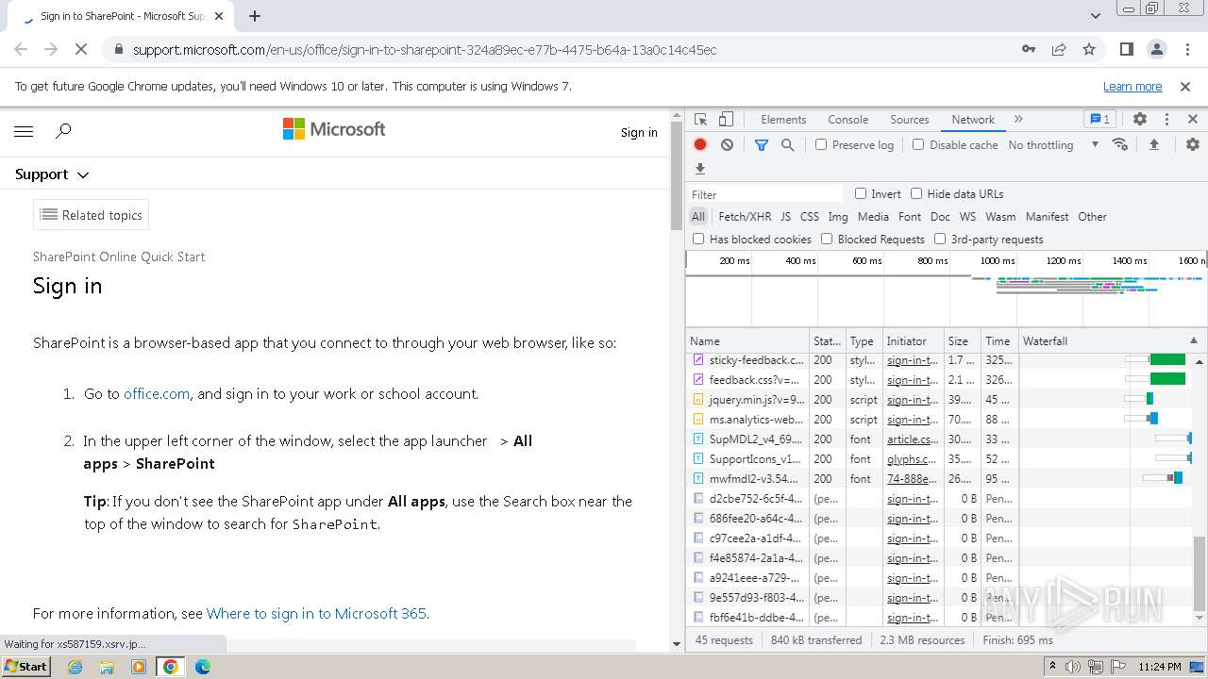This screenshot has height=679, width=1208.
Task: Clear the network log
Action: tap(727, 145)
